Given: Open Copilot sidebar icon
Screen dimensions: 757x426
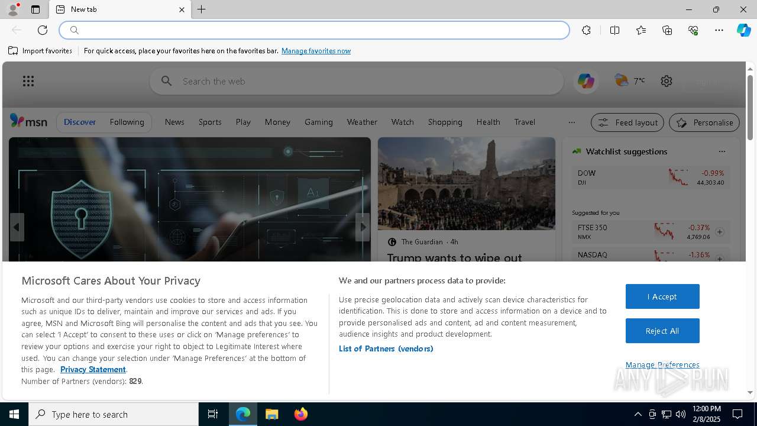Looking at the screenshot, I should tap(743, 30).
